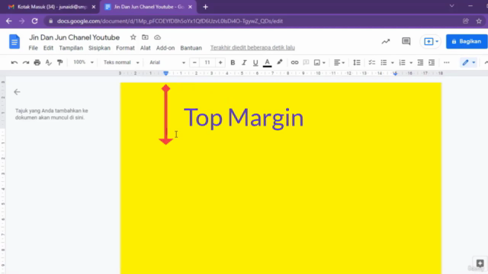Viewport: 488px width, 274px height.
Task: Click the Explore button at bottom right
Action: (480, 263)
